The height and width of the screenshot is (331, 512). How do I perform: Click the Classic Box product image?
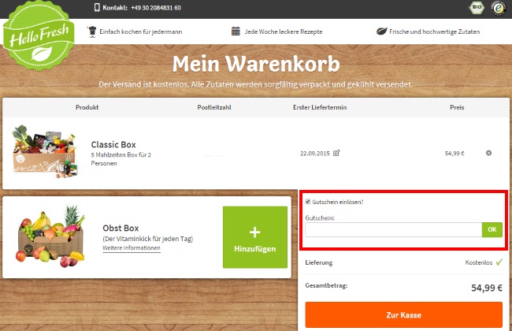point(45,151)
